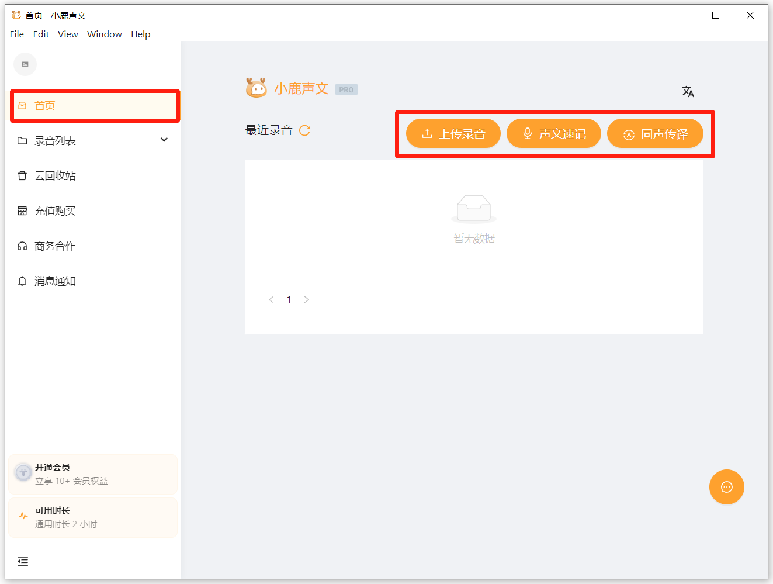This screenshot has width=773, height=584.
Task: Click the 暂无数据 empty state text
Action: pos(474,239)
